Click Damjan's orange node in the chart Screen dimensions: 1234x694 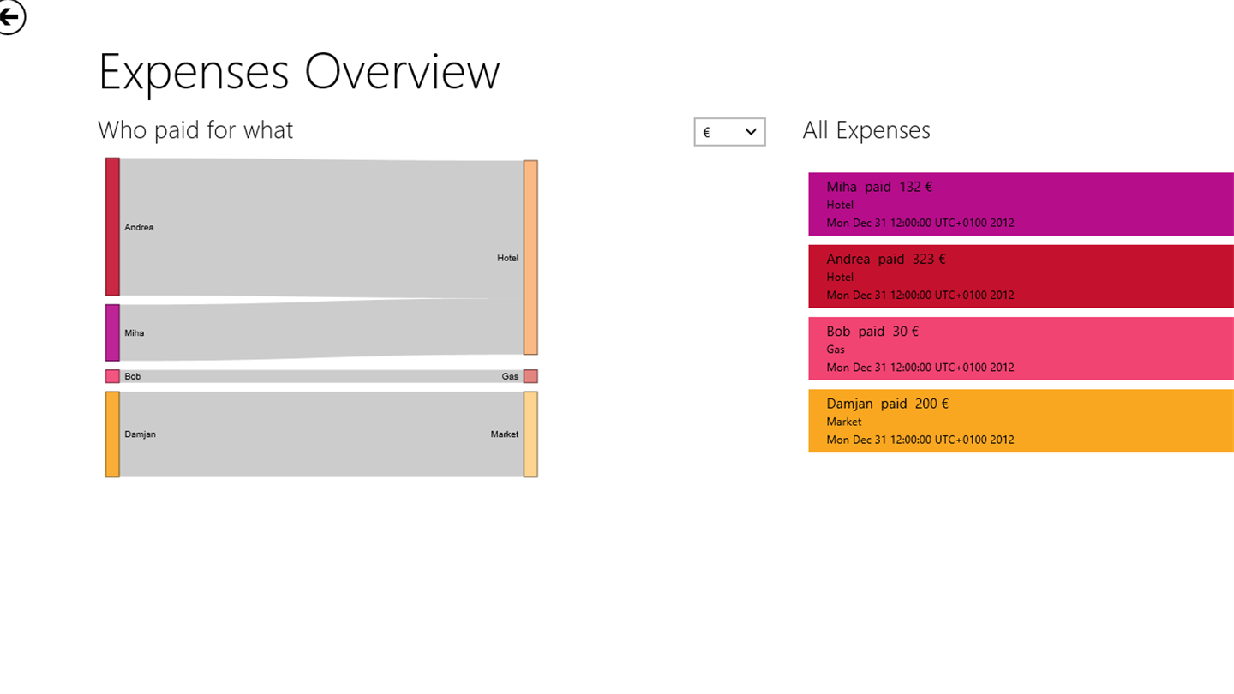point(112,434)
